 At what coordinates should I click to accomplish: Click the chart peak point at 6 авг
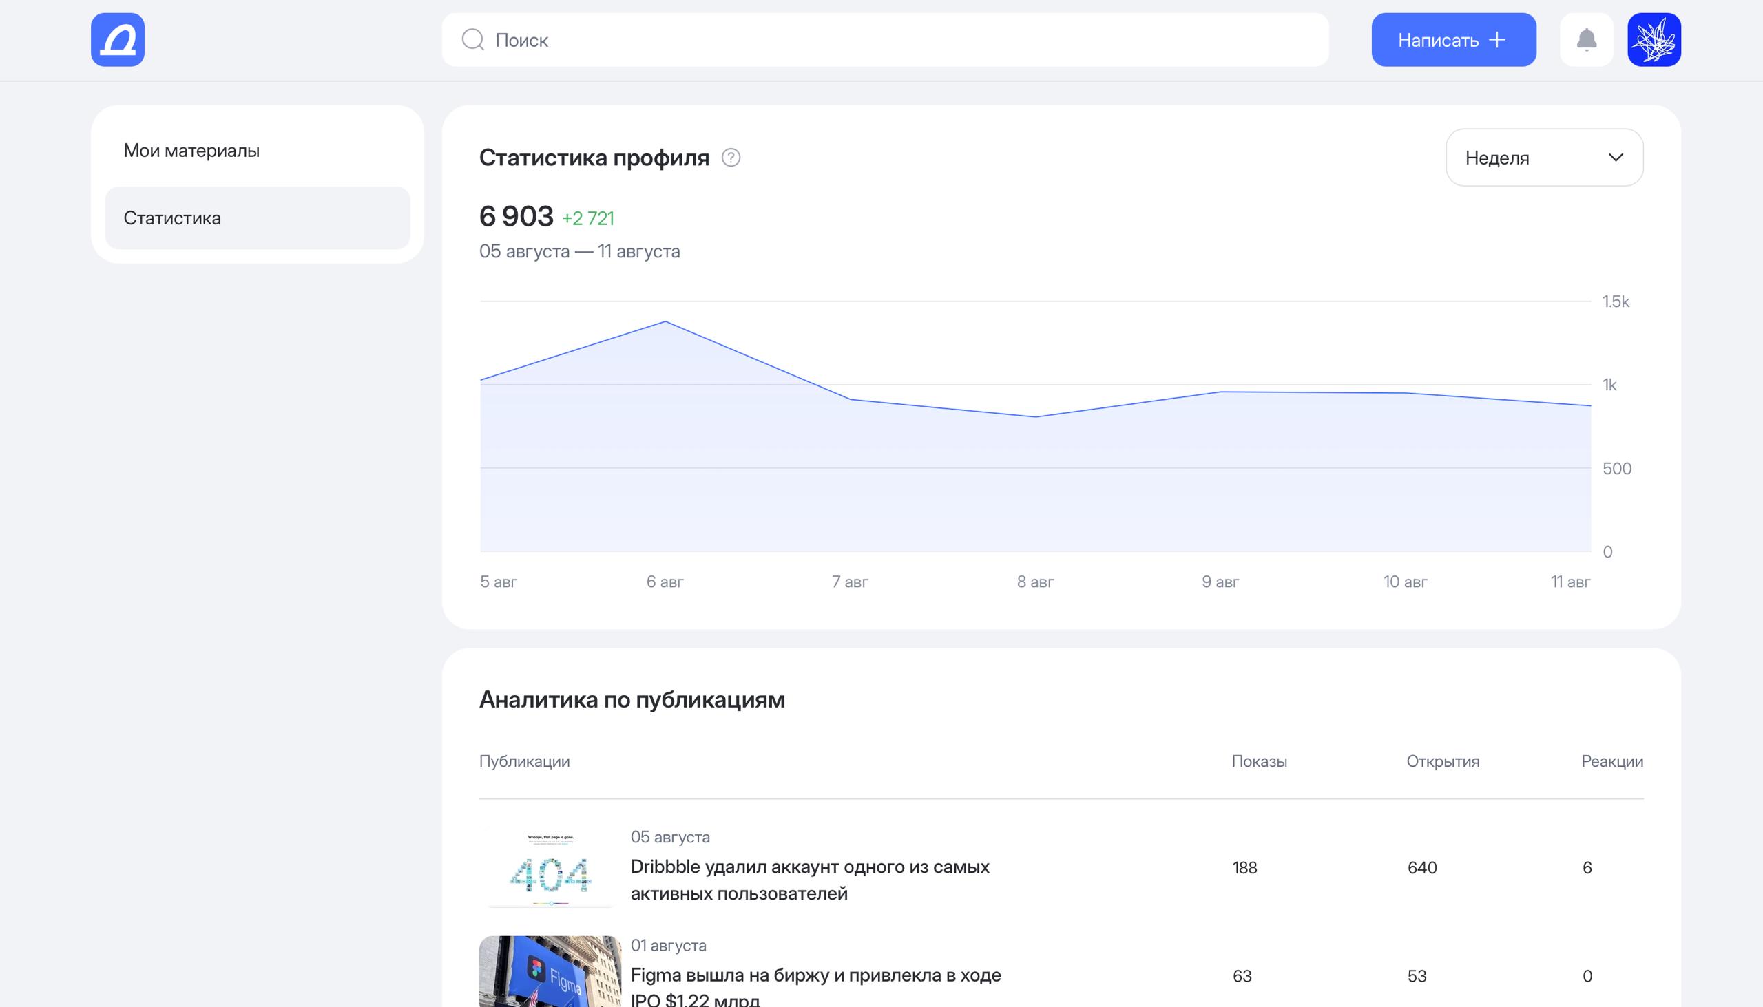(x=666, y=321)
